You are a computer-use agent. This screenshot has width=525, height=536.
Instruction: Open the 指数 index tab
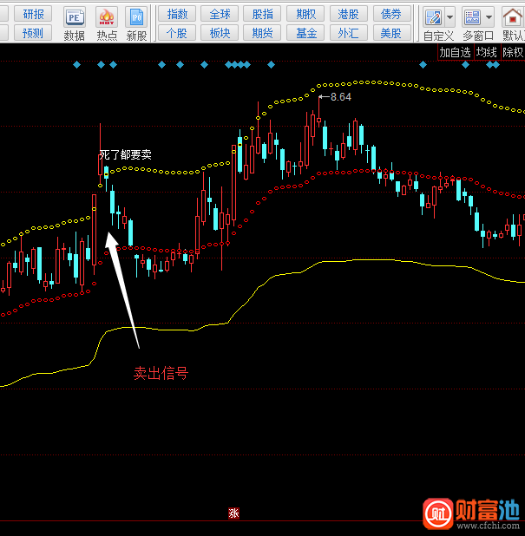[x=177, y=15]
